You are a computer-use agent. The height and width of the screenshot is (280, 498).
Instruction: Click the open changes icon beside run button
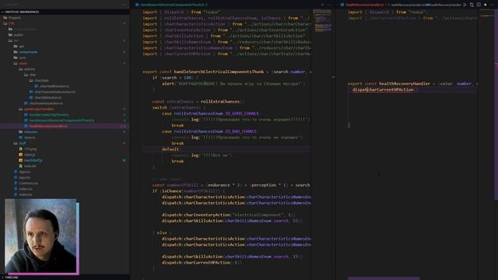coord(472,5)
